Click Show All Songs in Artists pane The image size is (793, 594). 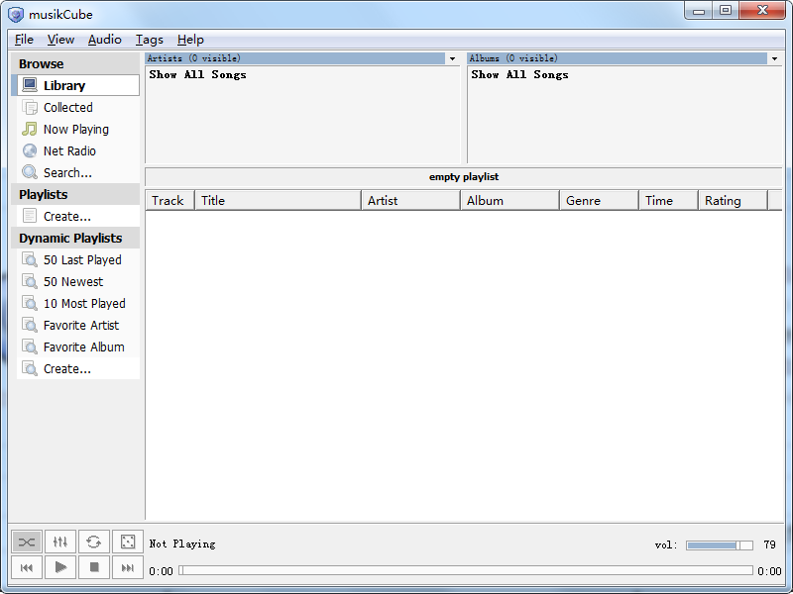pos(197,75)
